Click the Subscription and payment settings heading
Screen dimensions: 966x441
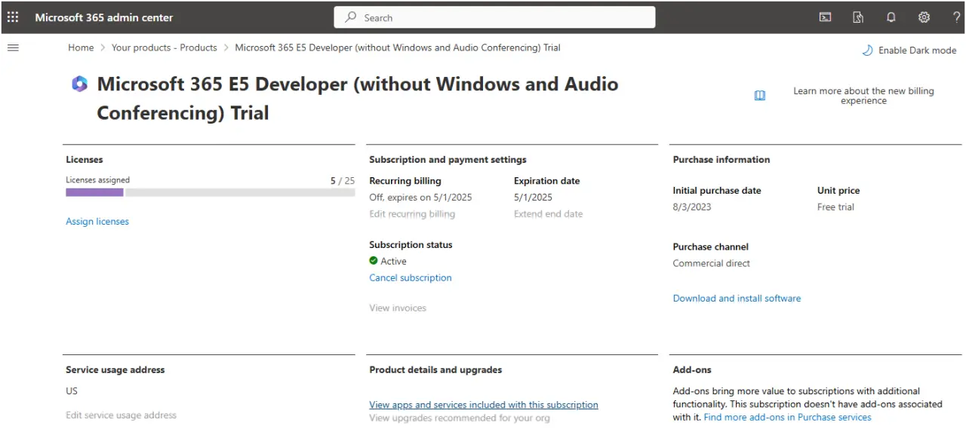(448, 160)
